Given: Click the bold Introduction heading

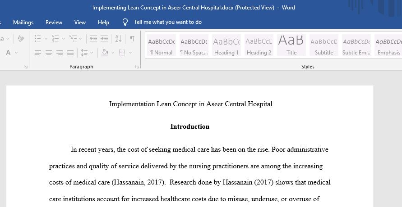Looking at the screenshot, I should [189, 126].
